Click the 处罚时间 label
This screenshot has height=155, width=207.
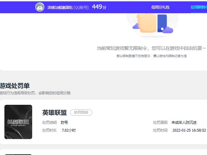pos(160,130)
